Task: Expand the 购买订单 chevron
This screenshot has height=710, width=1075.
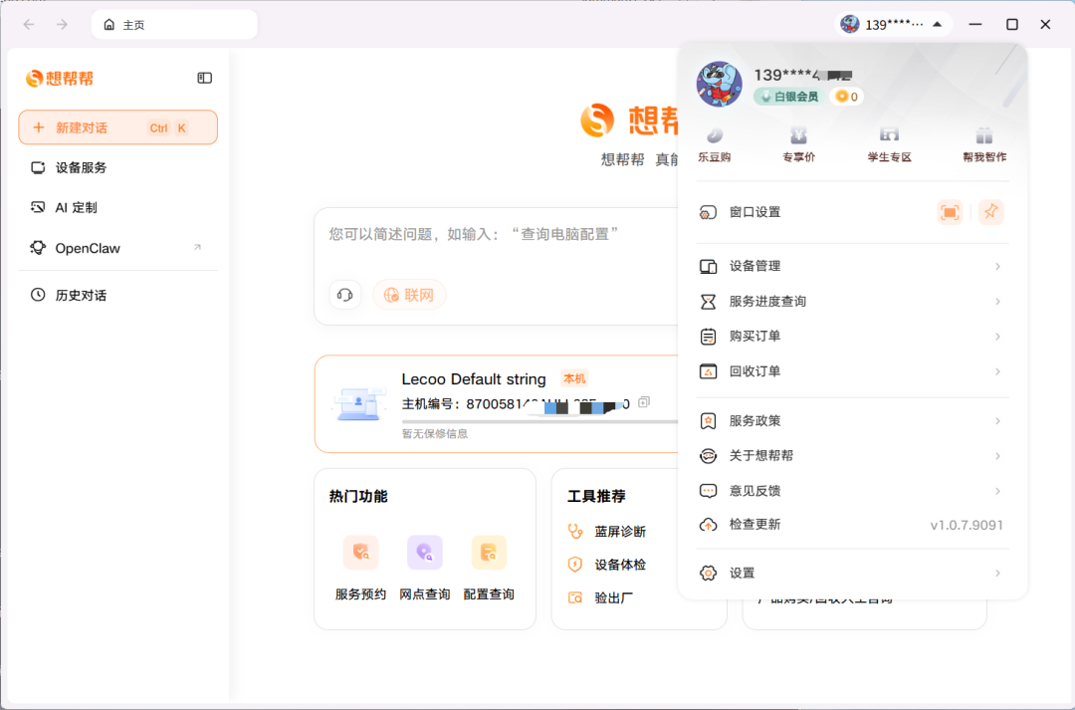Action: click(x=997, y=337)
